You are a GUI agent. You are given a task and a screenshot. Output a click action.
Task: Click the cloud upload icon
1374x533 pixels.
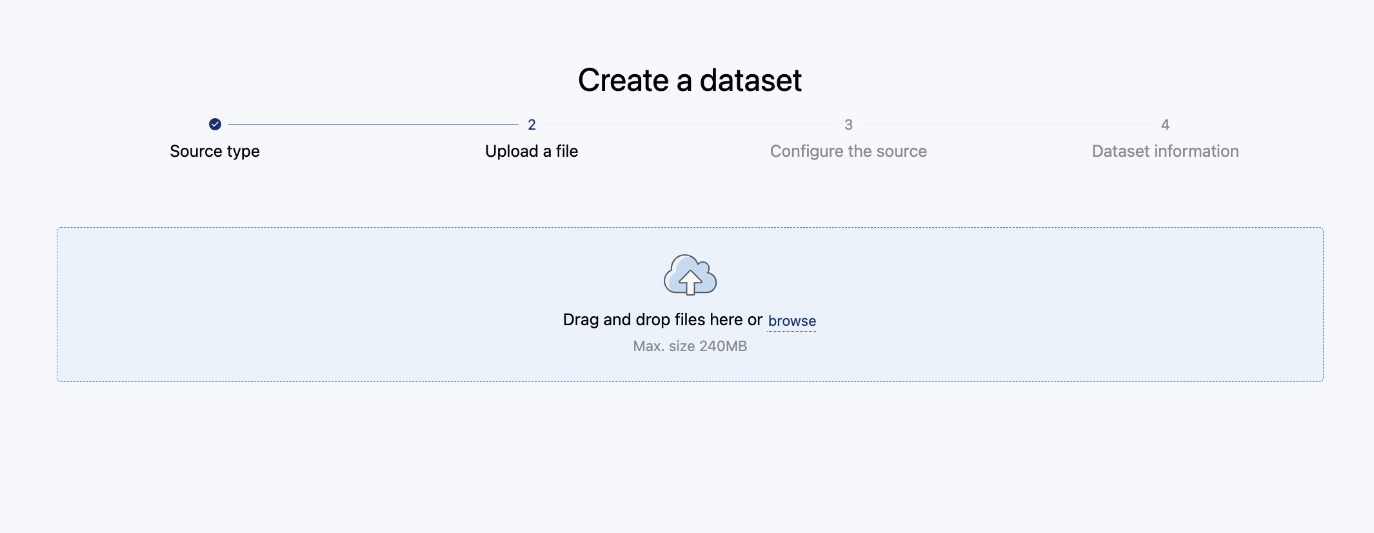690,276
